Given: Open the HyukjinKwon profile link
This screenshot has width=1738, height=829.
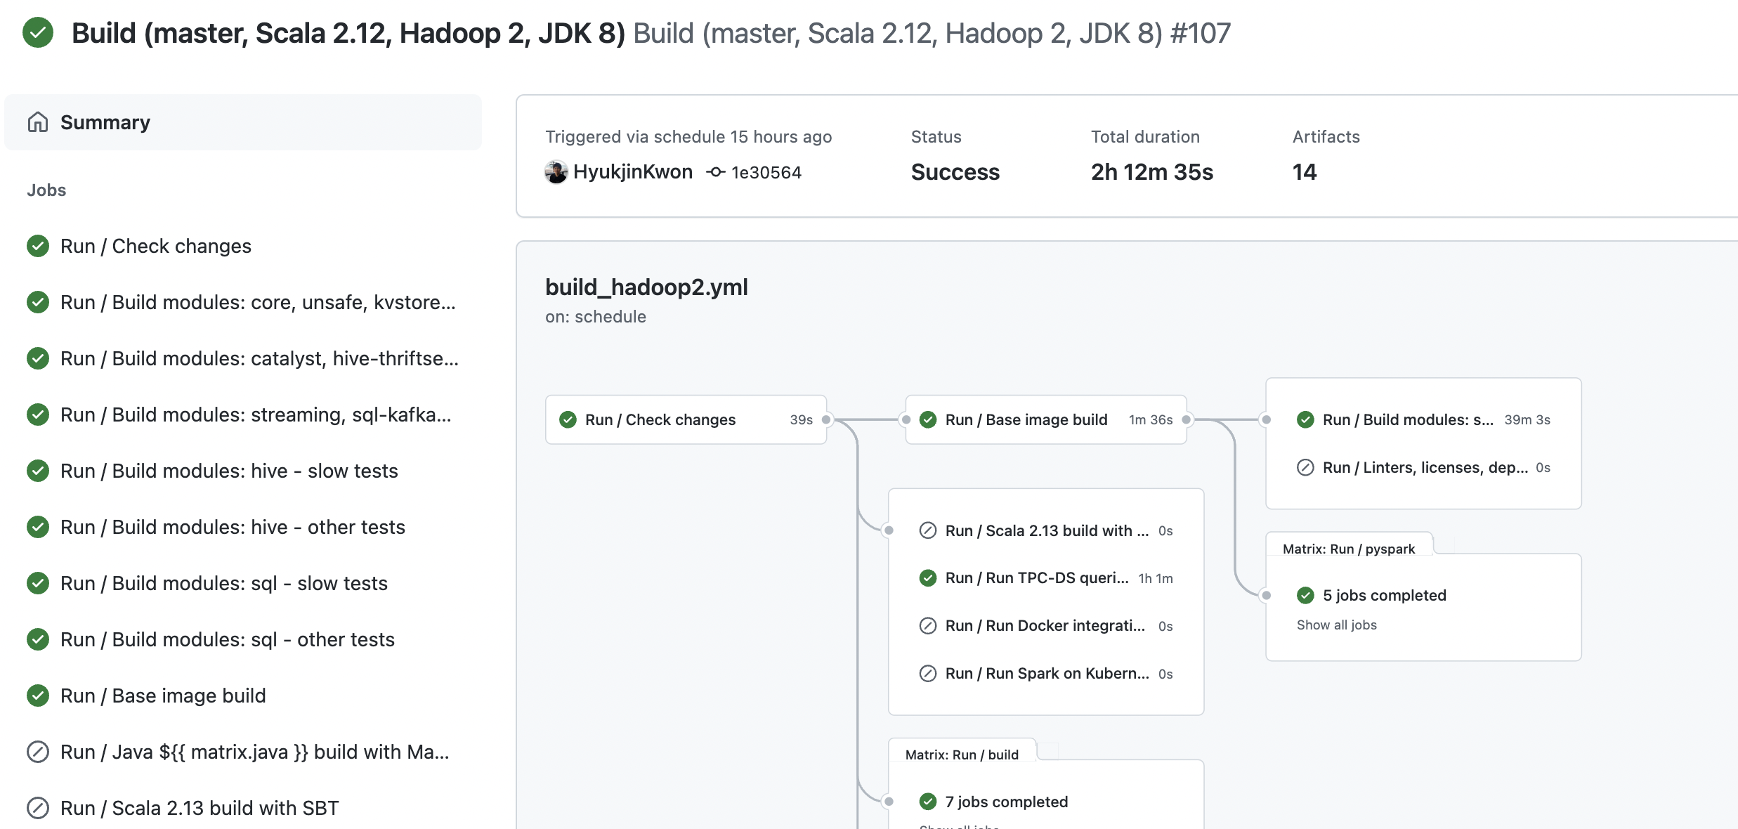Looking at the screenshot, I should (632, 172).
